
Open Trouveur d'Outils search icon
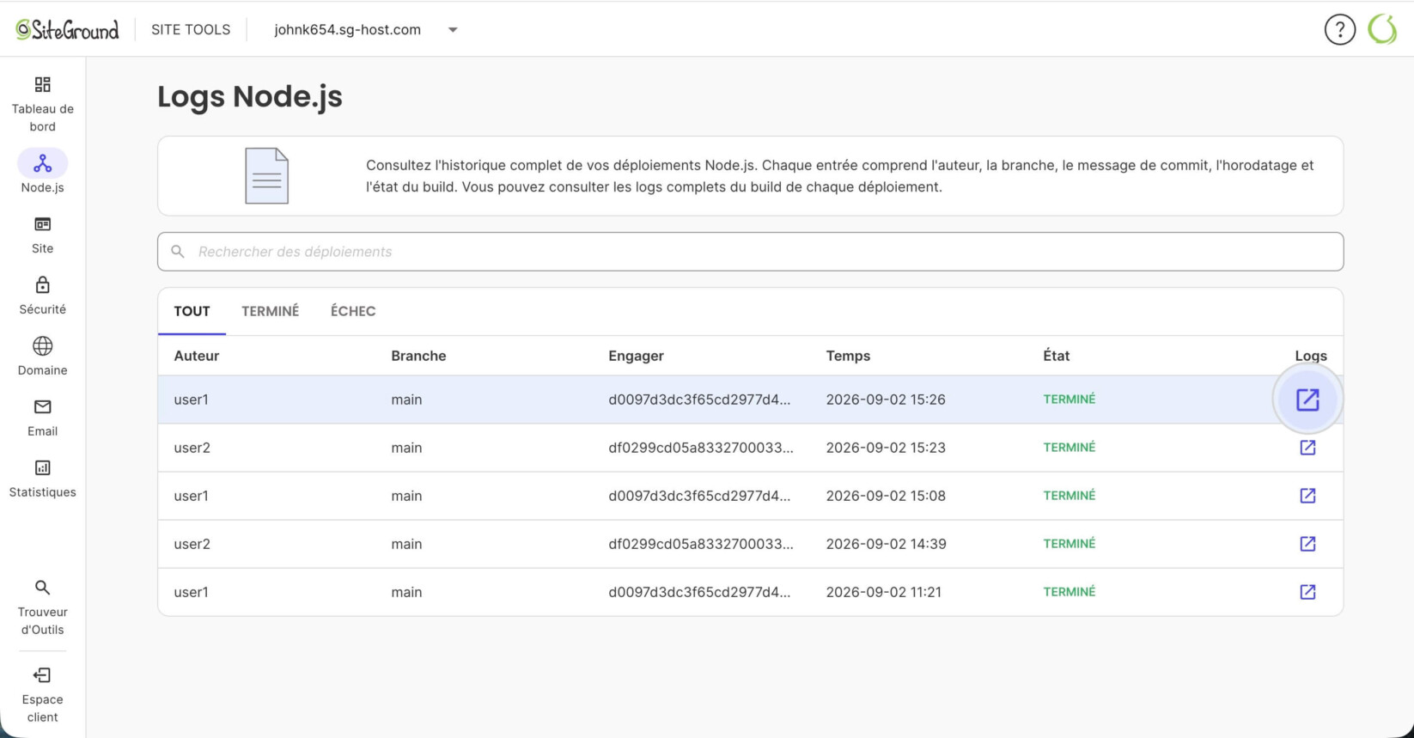pos(42,588)
